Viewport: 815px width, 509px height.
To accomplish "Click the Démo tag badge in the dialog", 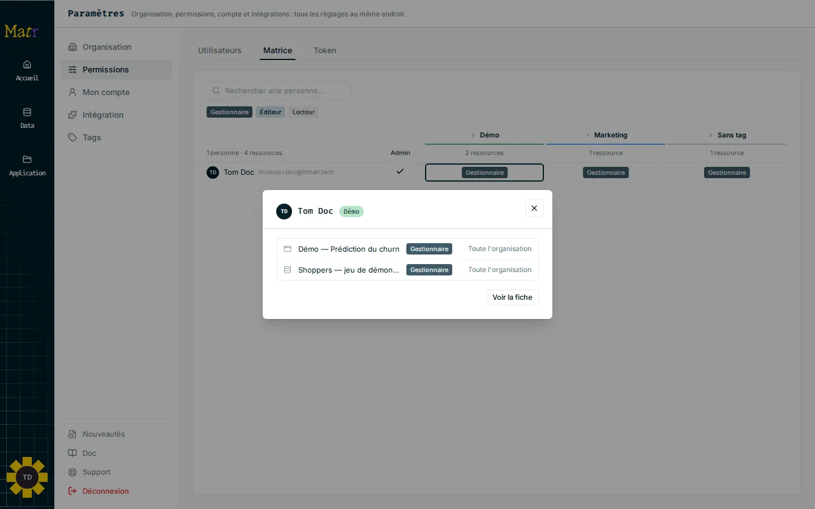I will [351, 212].
